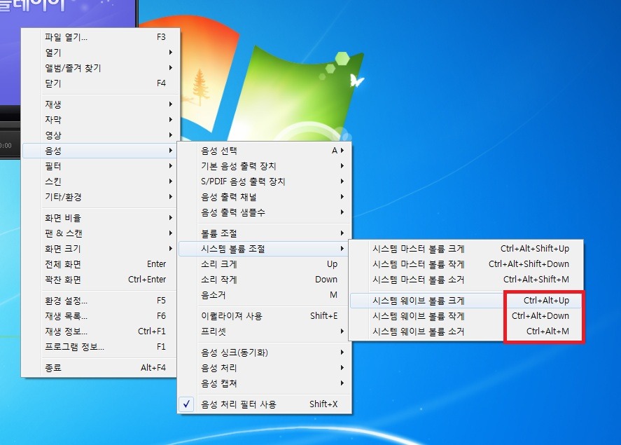The width and height of the screenshot is (621, 445).
Task: Open 음성 선택 submenu
Action: tap(264, 151)
